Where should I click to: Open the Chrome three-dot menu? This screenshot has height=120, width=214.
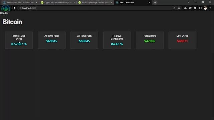[210, 8]
